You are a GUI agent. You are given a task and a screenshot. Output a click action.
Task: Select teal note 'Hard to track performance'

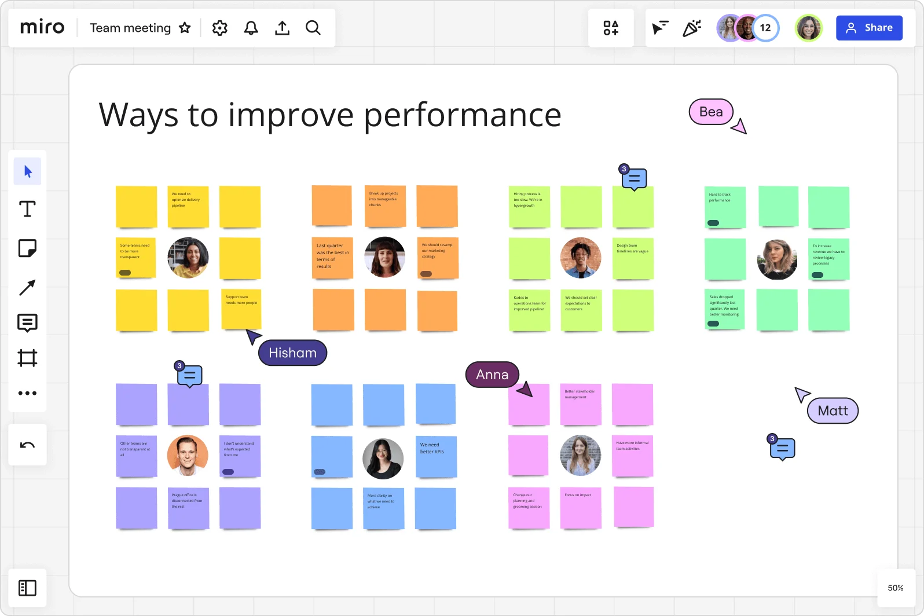[725, 207]
